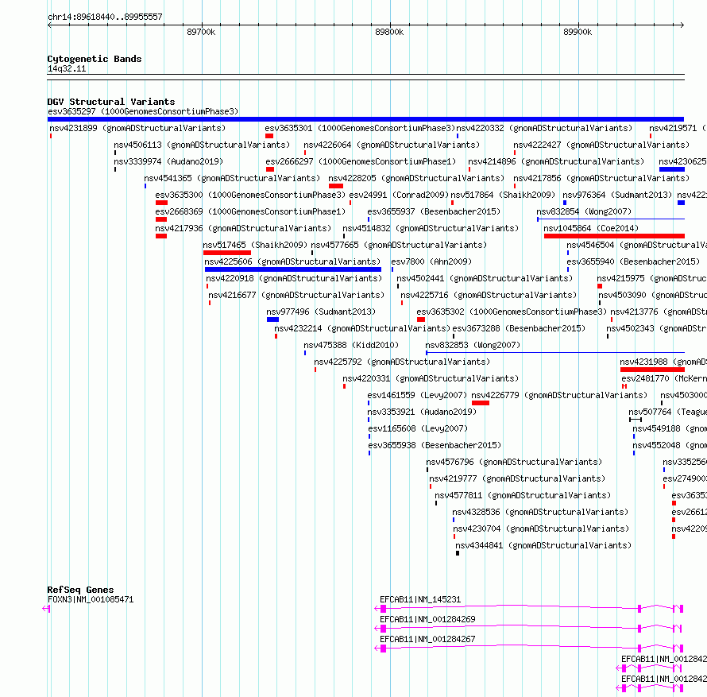This screenshot has height=697, width=707.
Task: Click the nsv4226064 variant label
Action: point(392,145)
